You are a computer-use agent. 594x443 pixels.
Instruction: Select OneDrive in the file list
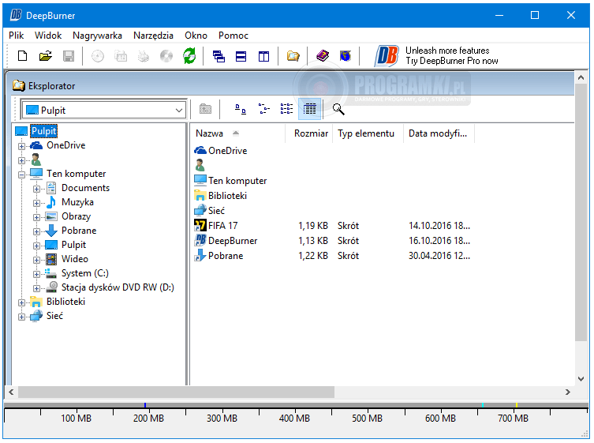click(227, 151)
